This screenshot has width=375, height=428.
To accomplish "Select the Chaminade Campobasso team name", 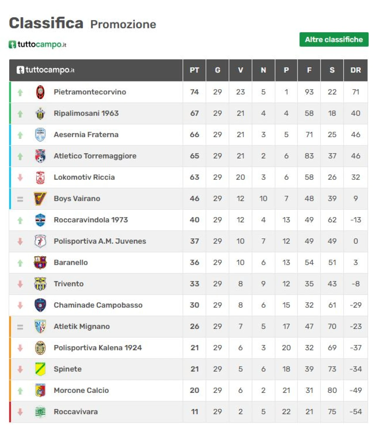I will click(x=98, y=305).
